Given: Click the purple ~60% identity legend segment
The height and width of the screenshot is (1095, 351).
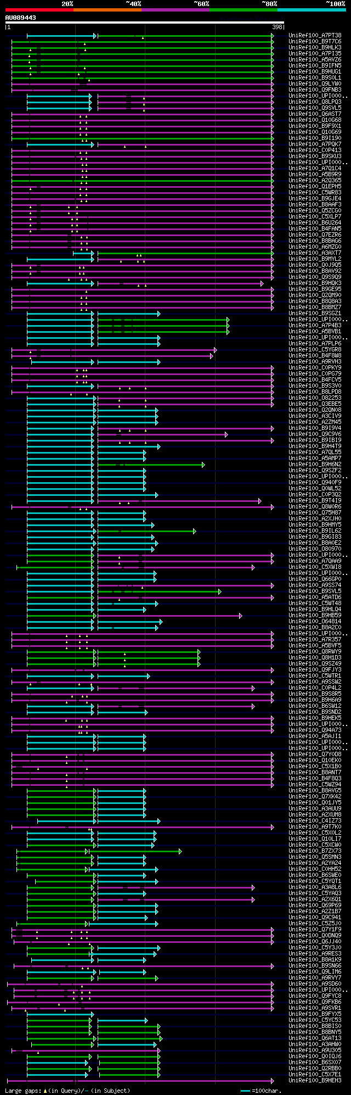Looking at the screenshot, I should tap(175, 10).
